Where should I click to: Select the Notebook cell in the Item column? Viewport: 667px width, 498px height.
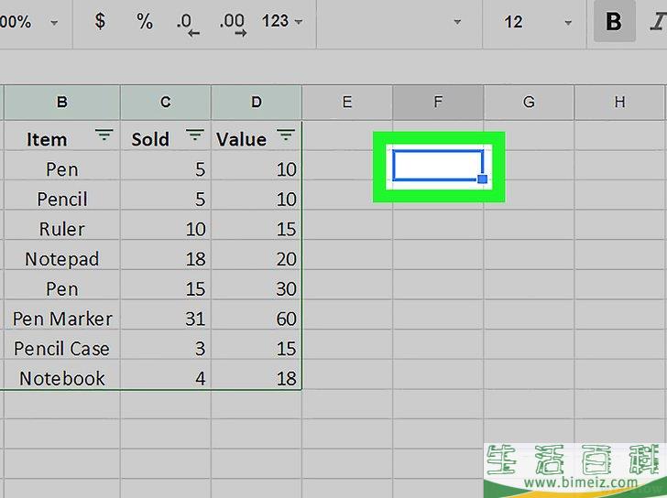62,378
